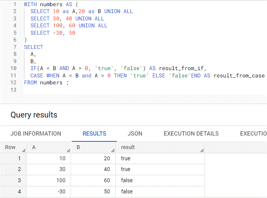Click the 'A' column header label
This screenshot has width=267, height=198.
pos(34,148)
